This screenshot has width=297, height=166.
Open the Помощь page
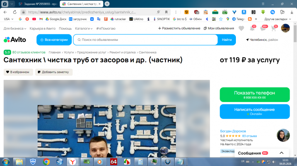[65, 29]
